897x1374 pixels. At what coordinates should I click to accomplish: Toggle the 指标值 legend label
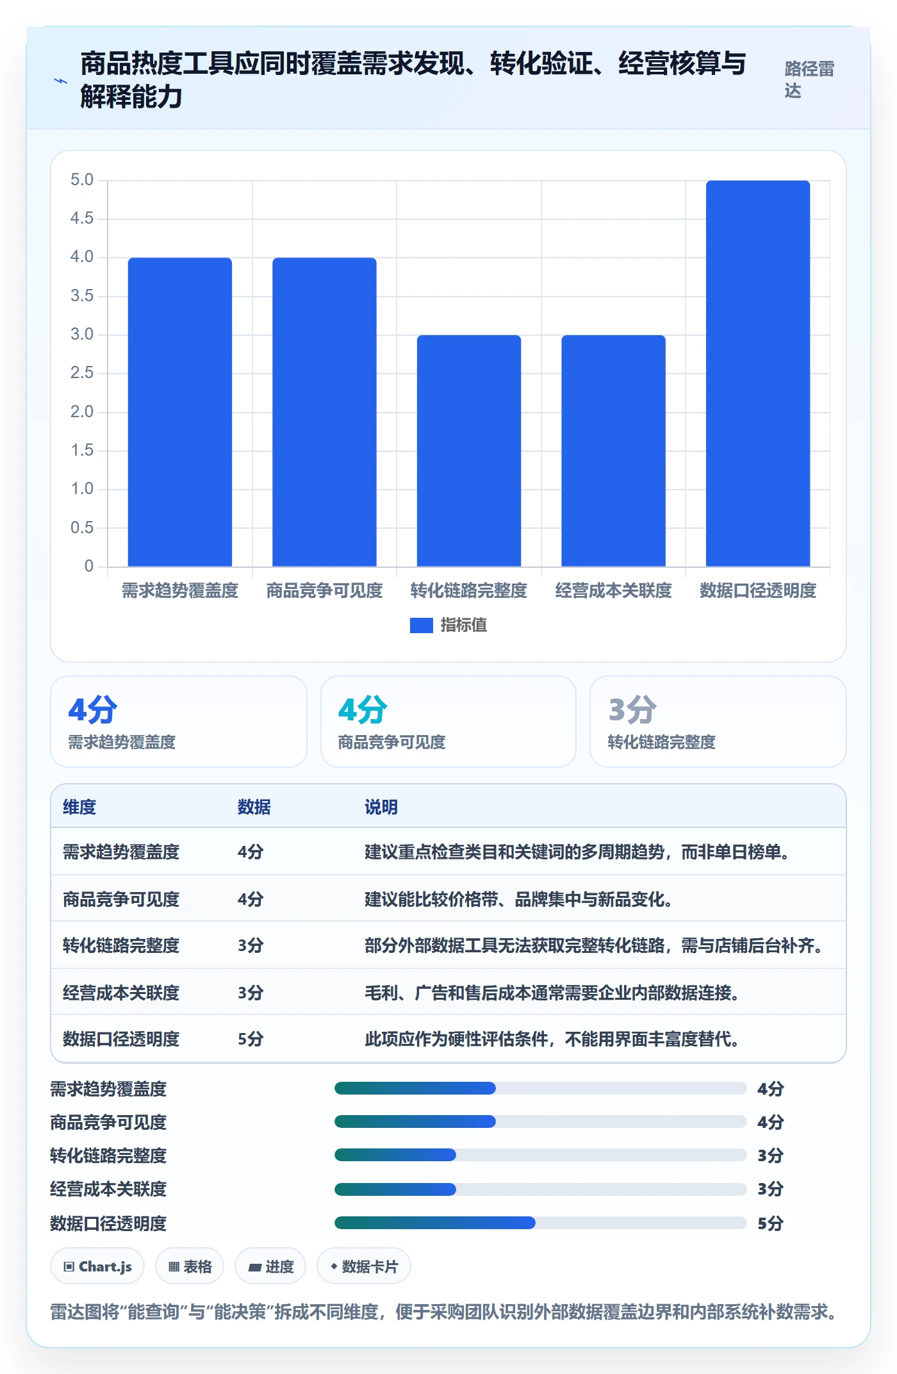pos(464,625)
